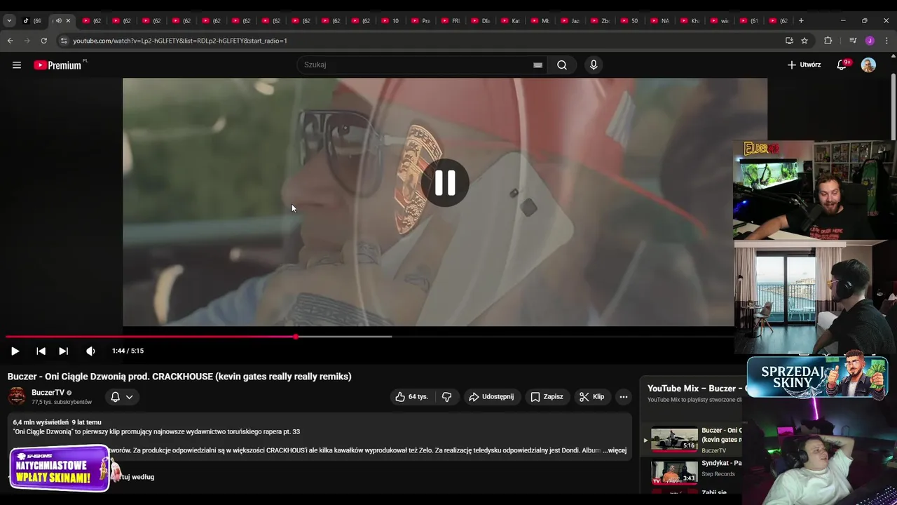Open the notifications bell in YouTube header
Screen dimensions: 897x505
[x=842, y=65]
